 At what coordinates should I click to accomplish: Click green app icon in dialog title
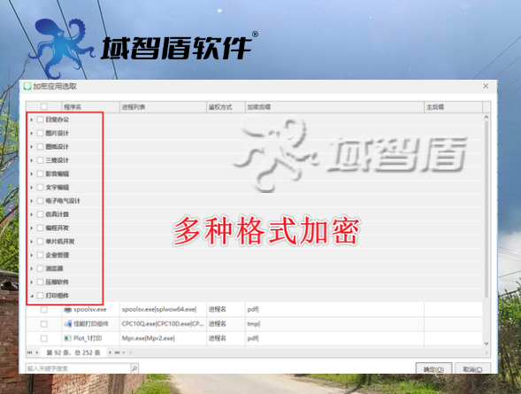point(27,87)
